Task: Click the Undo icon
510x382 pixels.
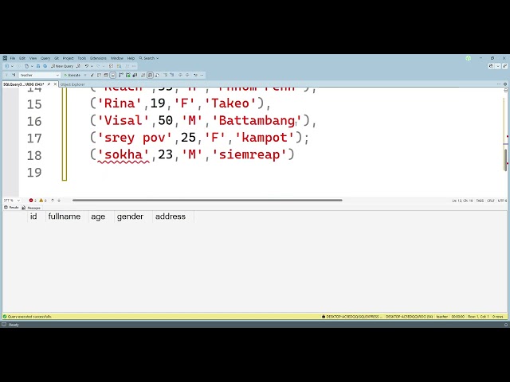Action: pos(87,66)
